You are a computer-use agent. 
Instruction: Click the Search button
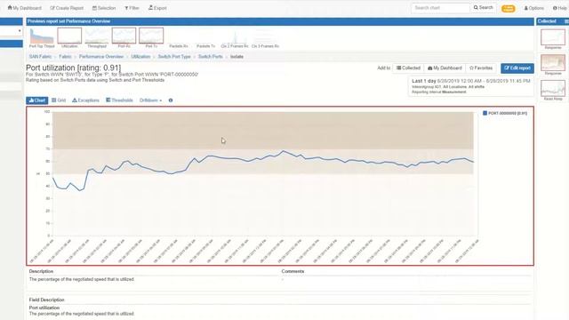coord(483,8)
